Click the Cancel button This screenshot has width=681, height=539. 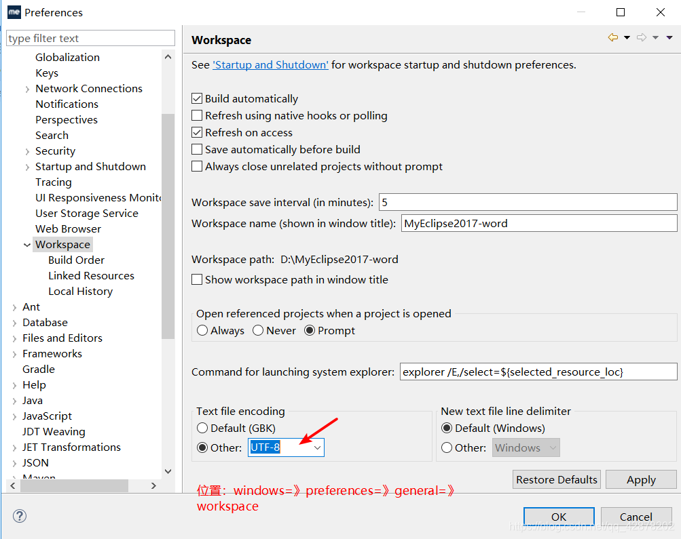click(636, 517)
